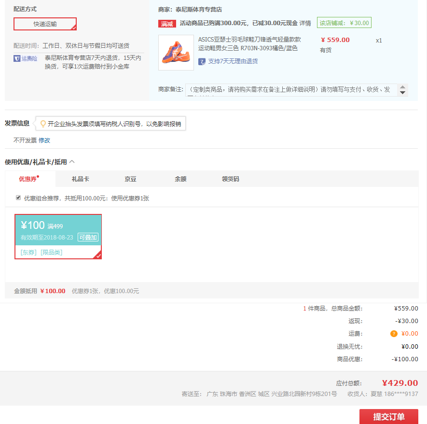Switch to the 领货码 tab
This screenshot has width=427, height=424.
[x=230, y=179]
